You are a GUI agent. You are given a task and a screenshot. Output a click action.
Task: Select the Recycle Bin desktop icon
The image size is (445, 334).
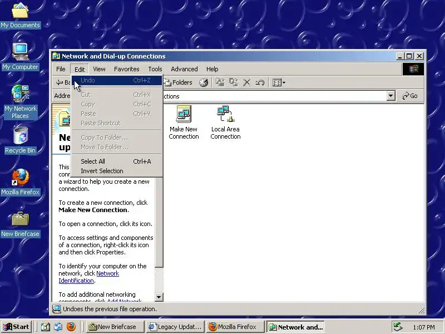click(x=20, y=140)
